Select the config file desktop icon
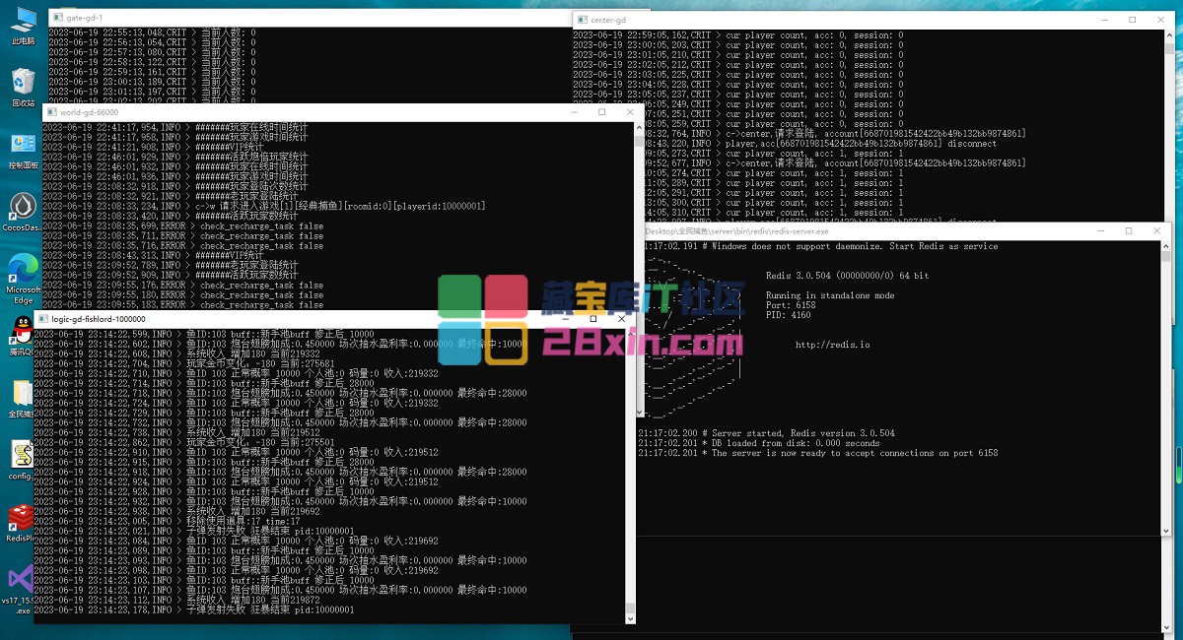Viewport: 1183px width, 640px height. coord(23,460)
